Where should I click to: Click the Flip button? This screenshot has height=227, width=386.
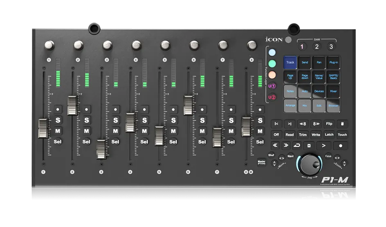pos(329,124)
